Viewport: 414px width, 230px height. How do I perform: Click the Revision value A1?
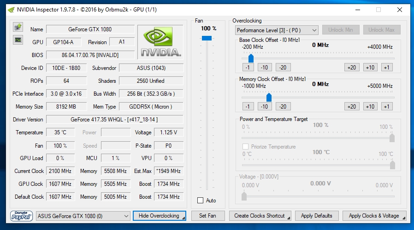[122, 42]
